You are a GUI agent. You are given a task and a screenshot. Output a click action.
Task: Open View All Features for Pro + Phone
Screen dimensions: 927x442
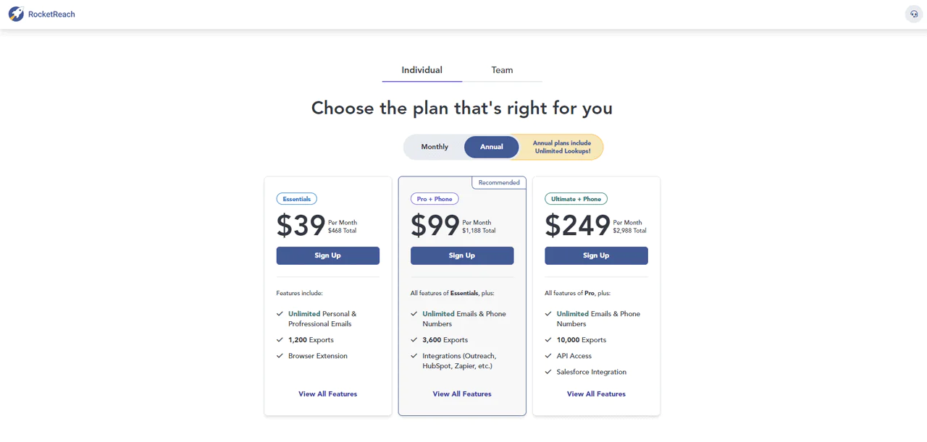click(462, 394)
